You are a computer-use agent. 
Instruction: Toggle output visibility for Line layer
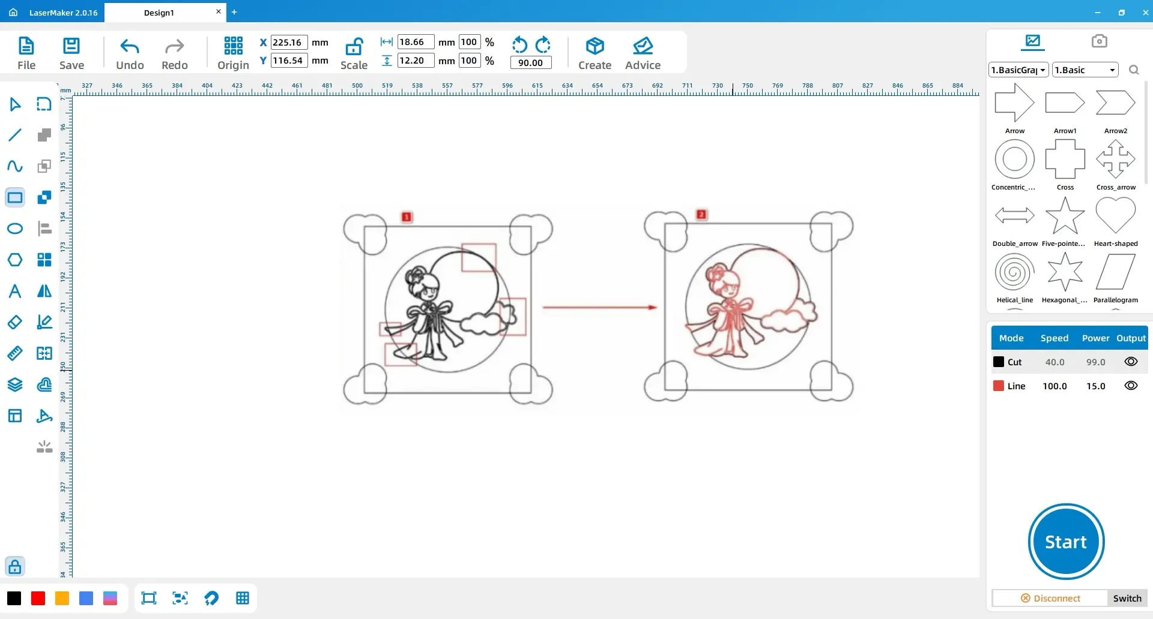1131,386
